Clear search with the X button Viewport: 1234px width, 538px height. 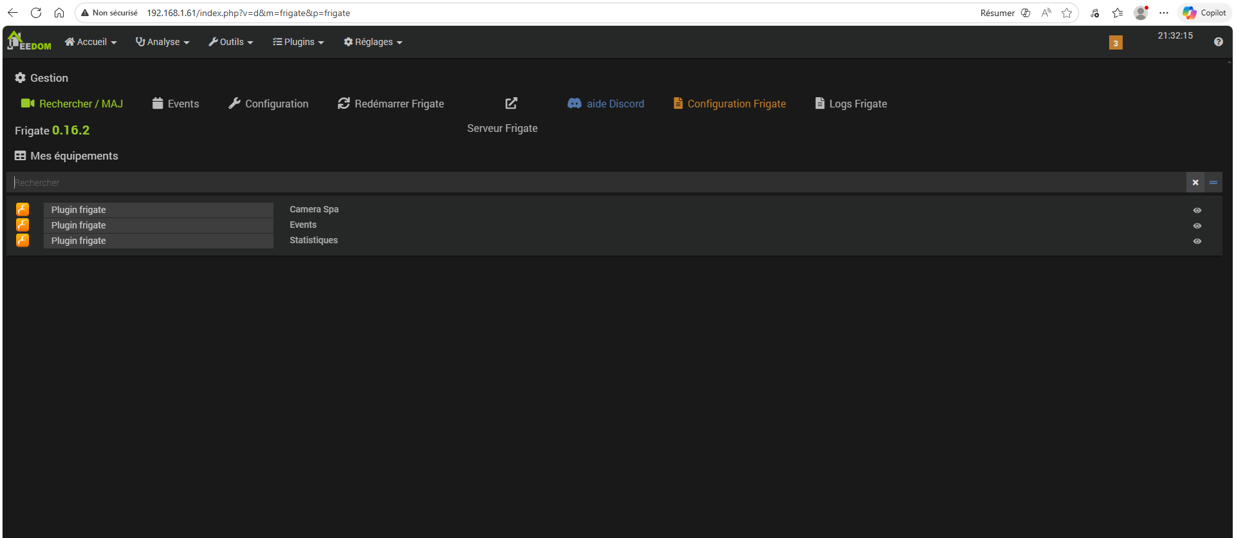coord(1195,183)
